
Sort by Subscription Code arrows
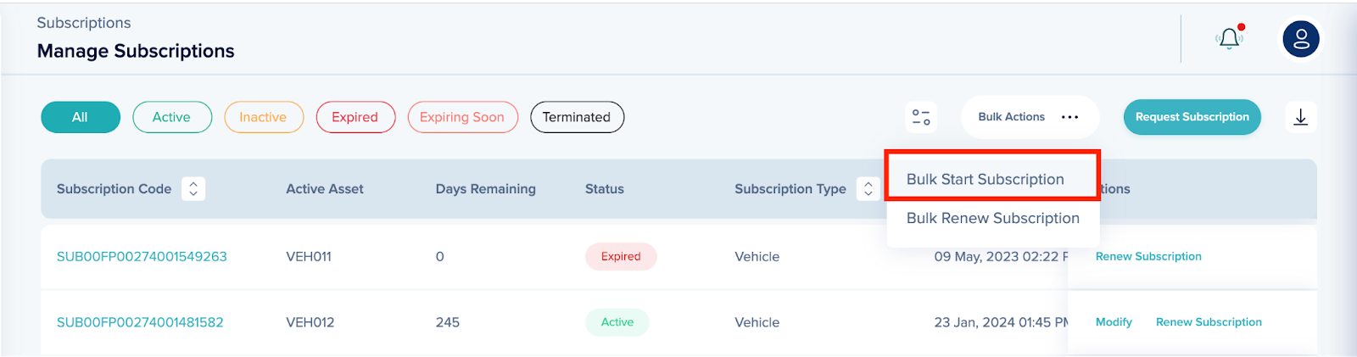pyautogui.click(x=193, y=189)
